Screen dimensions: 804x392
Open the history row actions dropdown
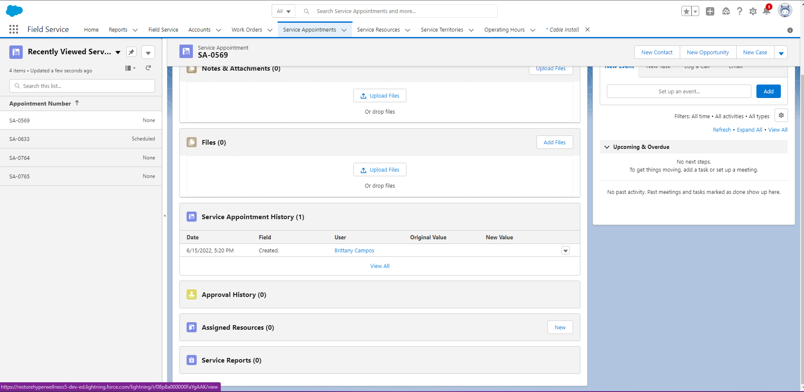tap(566, 251)
